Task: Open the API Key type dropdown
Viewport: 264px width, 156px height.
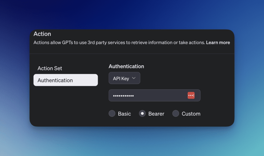Action: click(124, 78)
